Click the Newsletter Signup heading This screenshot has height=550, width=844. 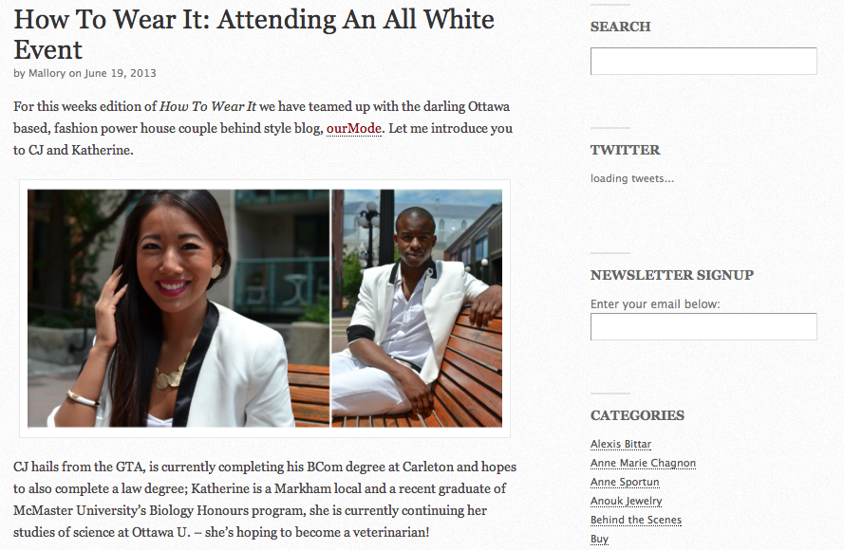coord(672,275)
